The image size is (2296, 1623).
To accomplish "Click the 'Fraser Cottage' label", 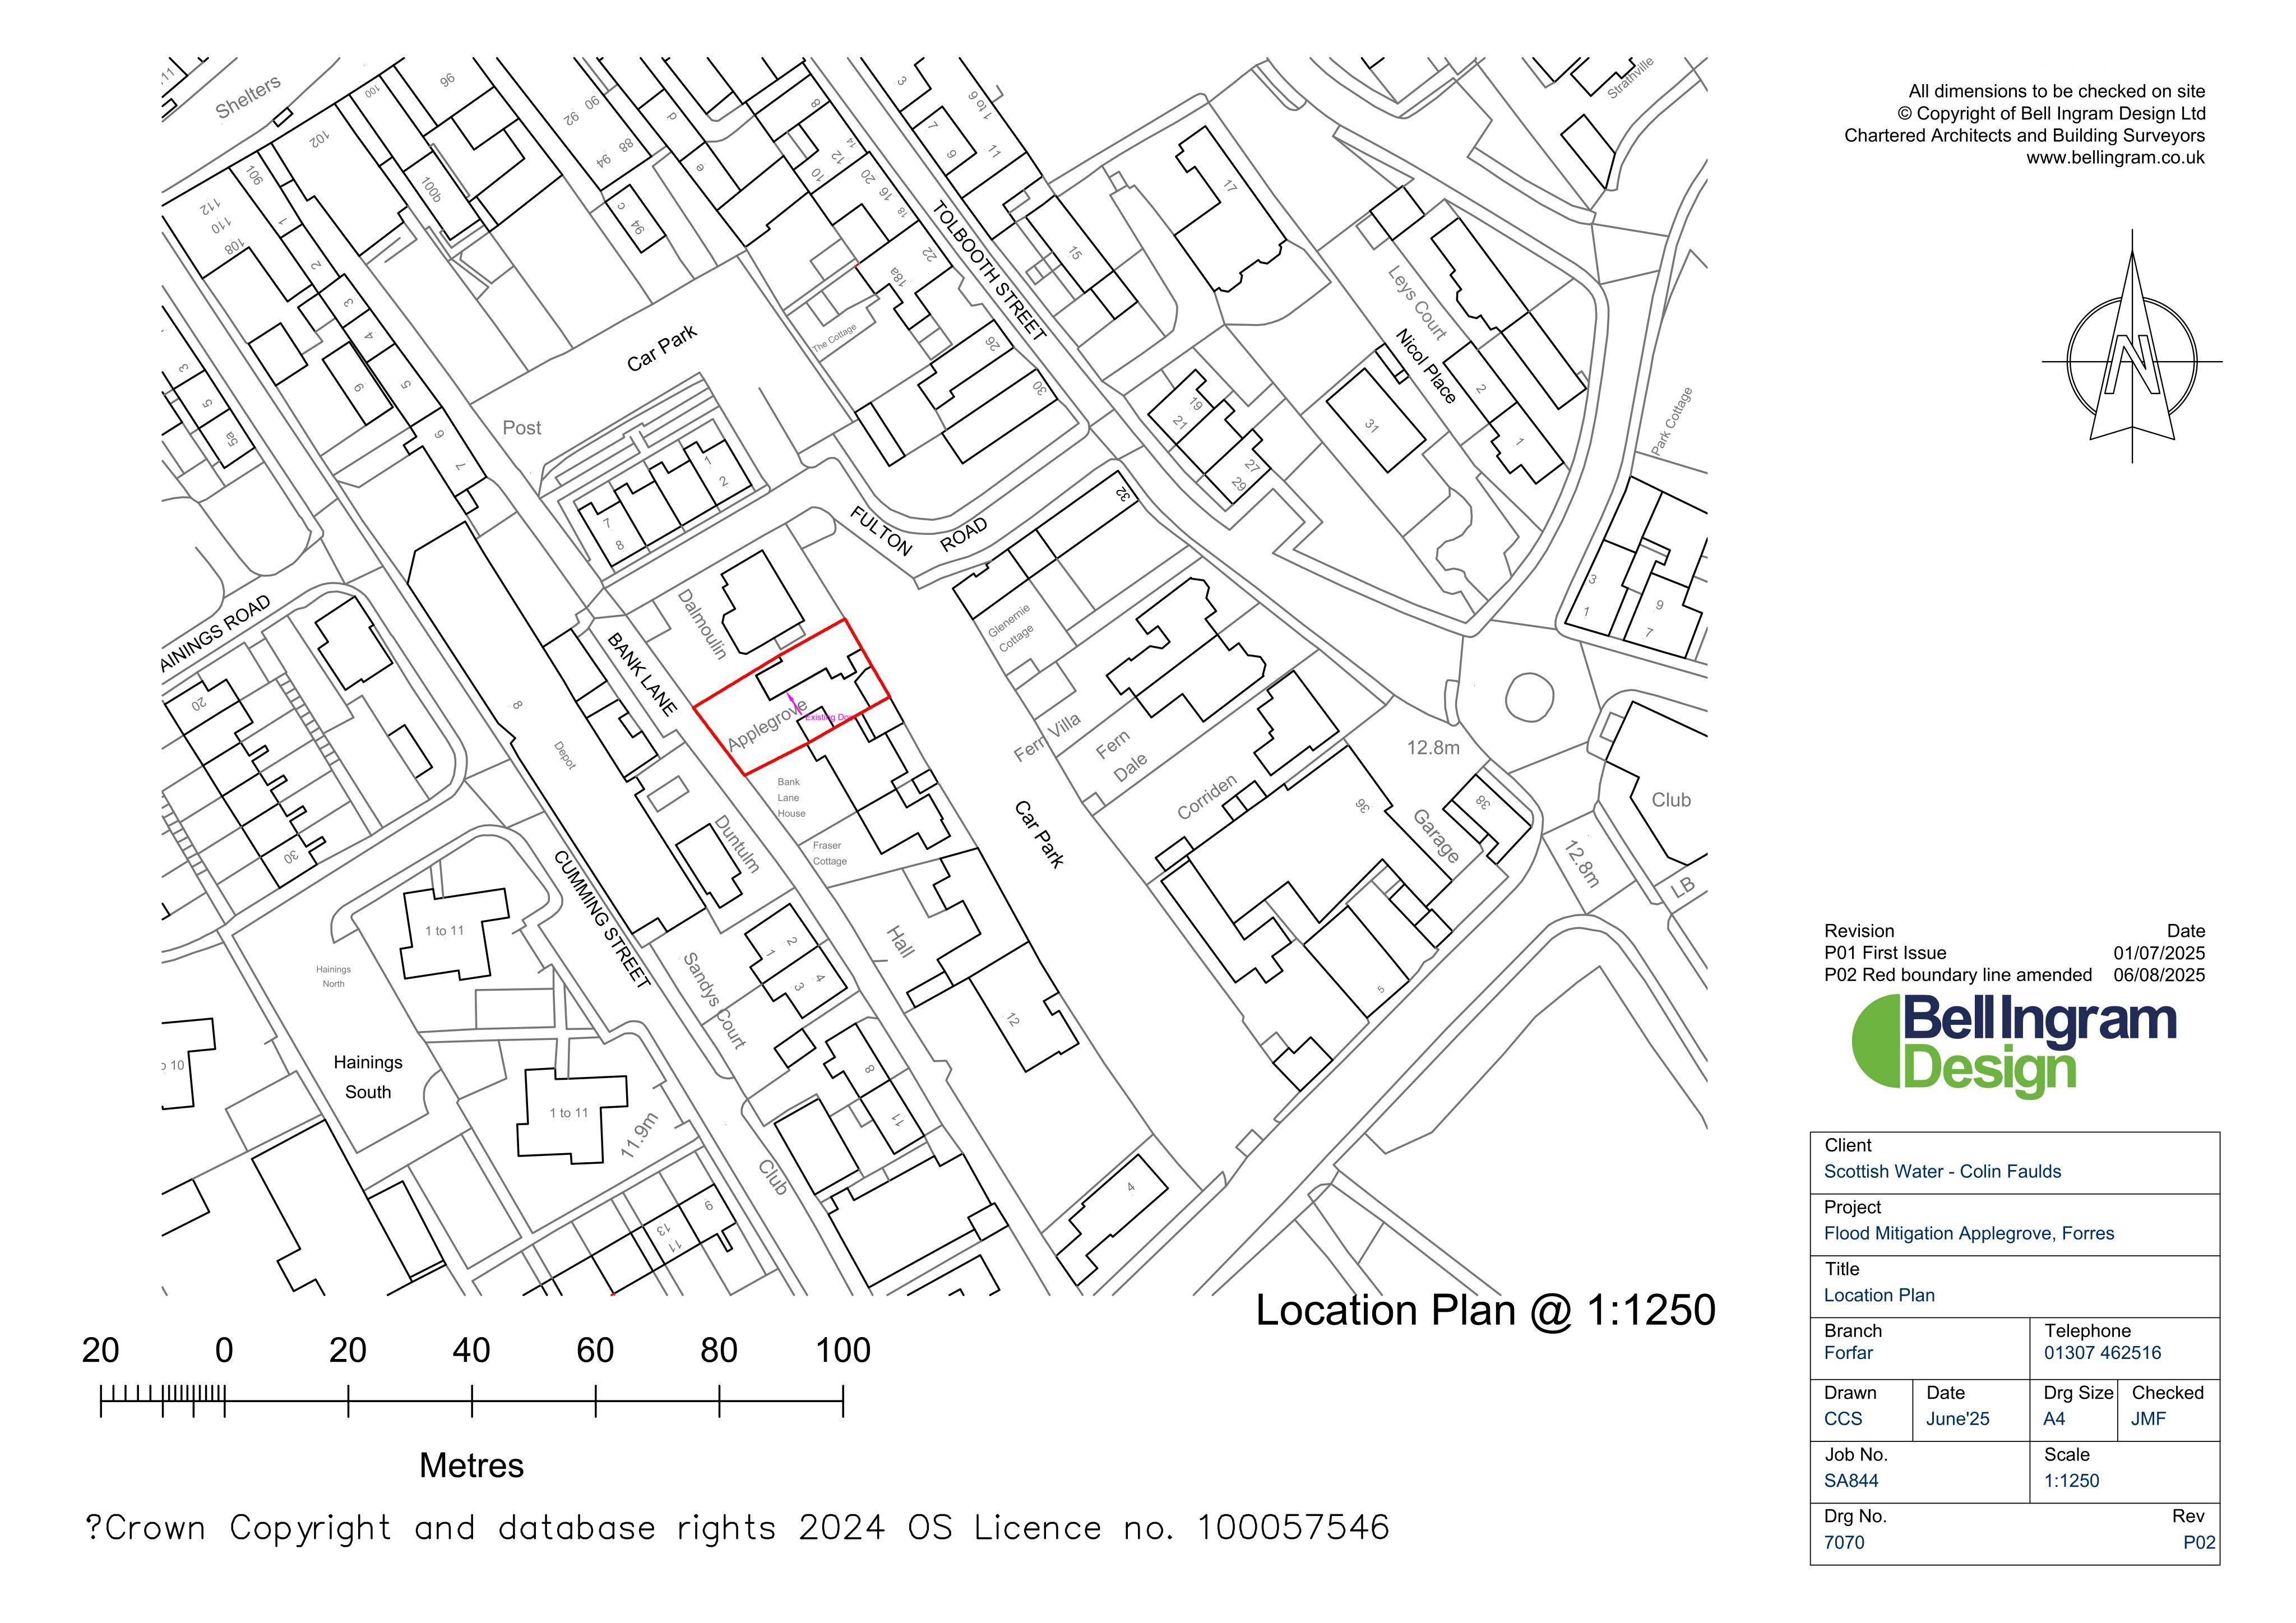I will coord(829,853).
